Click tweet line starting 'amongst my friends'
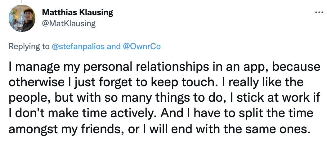The height and width of the screenshot is (144, 327). tap(158, 129)
